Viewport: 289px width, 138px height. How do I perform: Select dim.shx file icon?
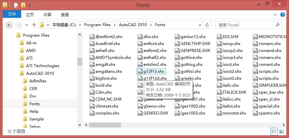pyautogui.click(x=140, y=37)
